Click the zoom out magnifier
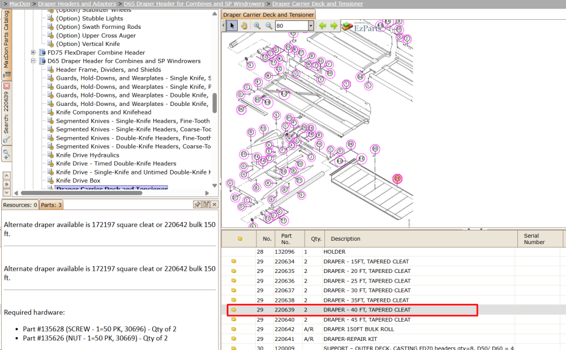This screenshot has width=566, height=350. 269,25
